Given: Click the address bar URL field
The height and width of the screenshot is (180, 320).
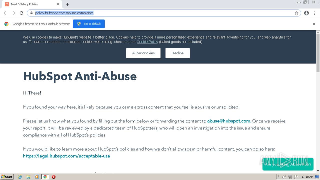Looking at the screenshot, I should coord(164,13).
